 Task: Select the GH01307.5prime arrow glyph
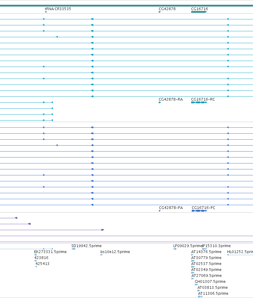[196, 285]
